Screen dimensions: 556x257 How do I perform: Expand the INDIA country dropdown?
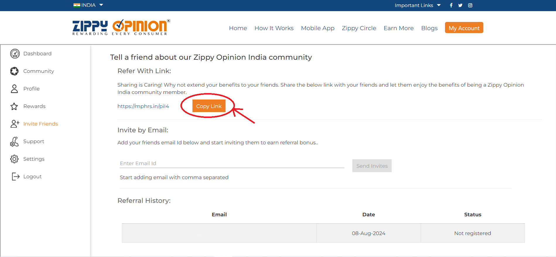click(x=88, y=5)
